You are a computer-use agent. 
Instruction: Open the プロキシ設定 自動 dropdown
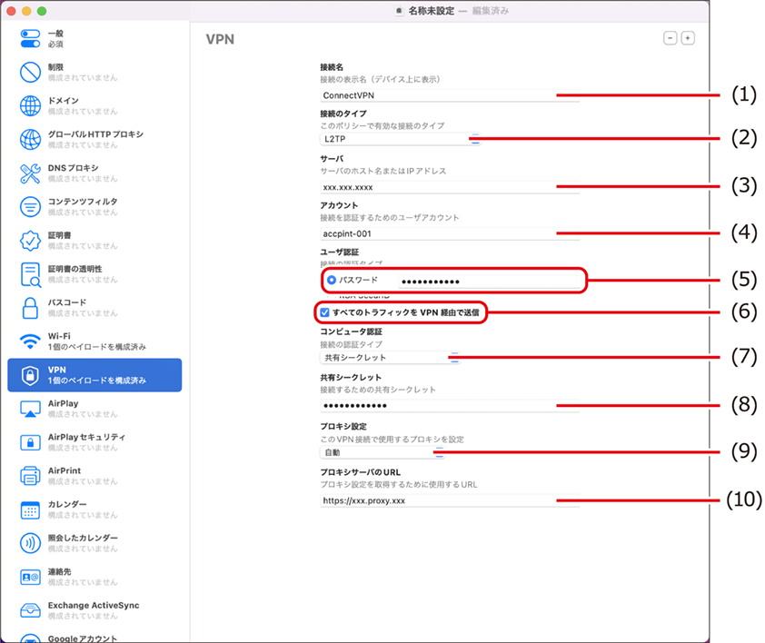(382, 452)
